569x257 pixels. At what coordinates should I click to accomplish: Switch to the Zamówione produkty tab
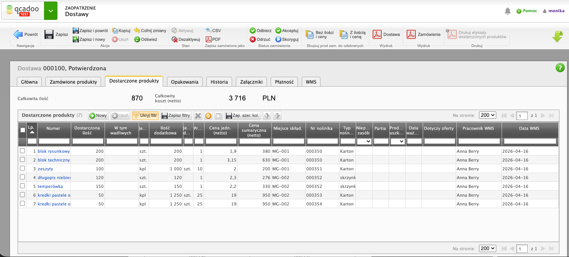coord(74,82)
